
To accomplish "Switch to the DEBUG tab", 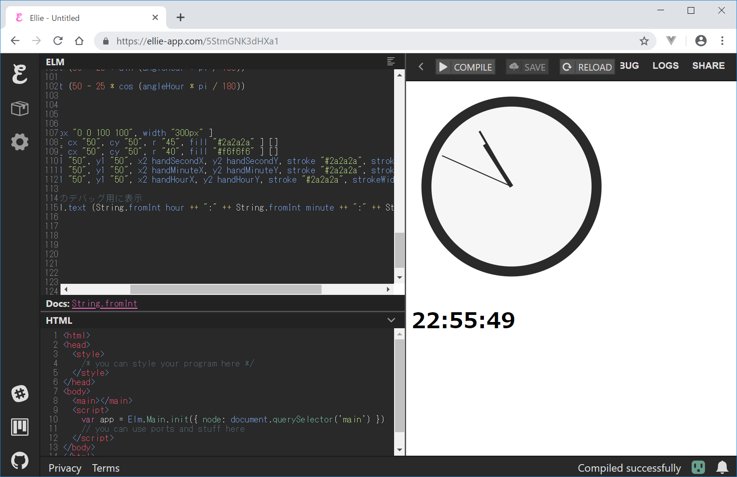I will tap(629, 66).
